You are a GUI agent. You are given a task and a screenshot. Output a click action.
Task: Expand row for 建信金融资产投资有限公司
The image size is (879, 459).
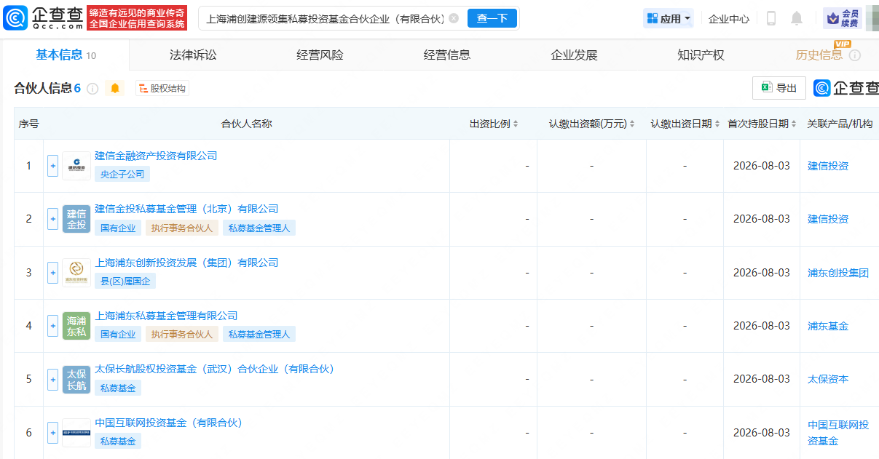pyautogui.click(x=52, y=166)
